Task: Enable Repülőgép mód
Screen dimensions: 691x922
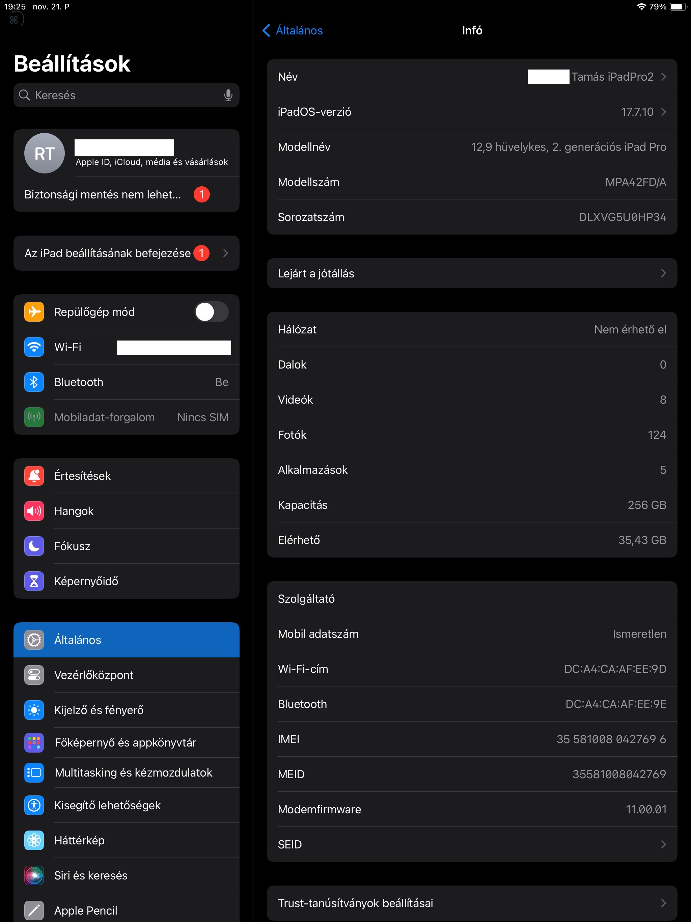Action: pyautogui.click(x=211, y=312)
